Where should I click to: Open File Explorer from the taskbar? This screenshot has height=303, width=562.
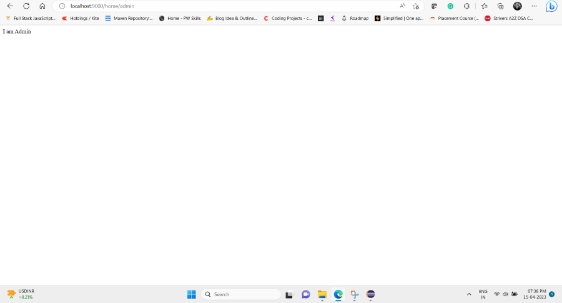click(x=322, y=294)
